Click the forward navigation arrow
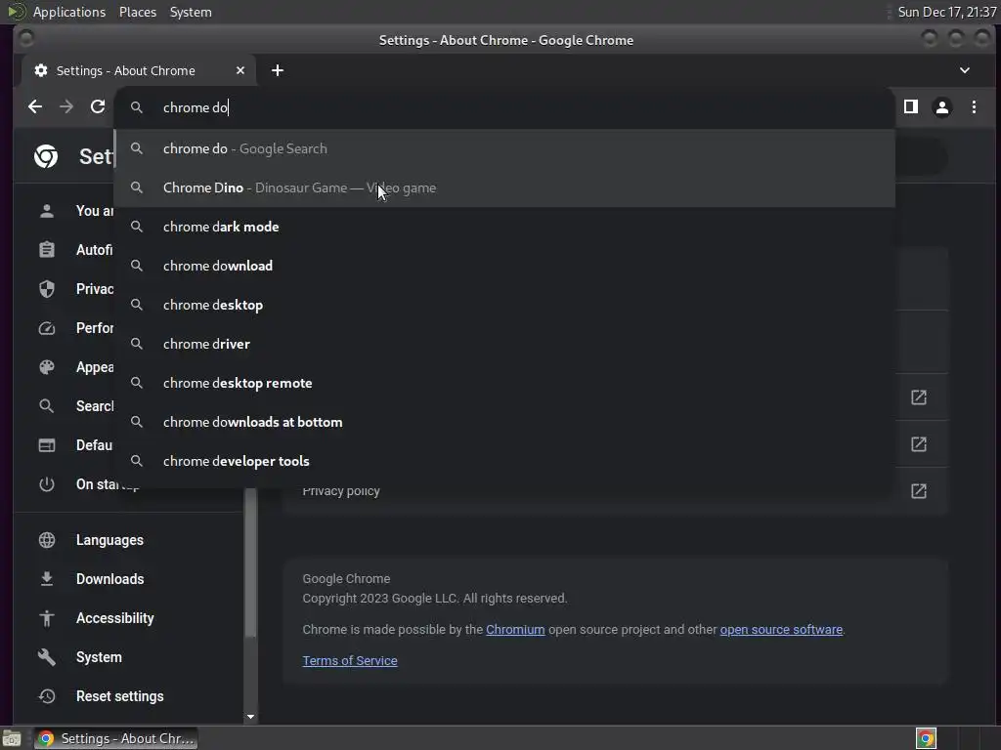The width and height of the screenshot is (1001, 750). pos(66,107)
